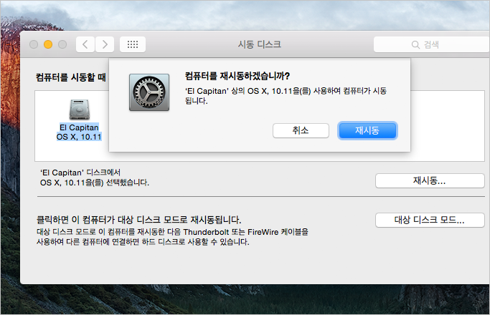The width and height of the screenshot is (490, 315).
Task: Click inside the 검색 search field
Action: pyautogui.click(x=432, y=44)
